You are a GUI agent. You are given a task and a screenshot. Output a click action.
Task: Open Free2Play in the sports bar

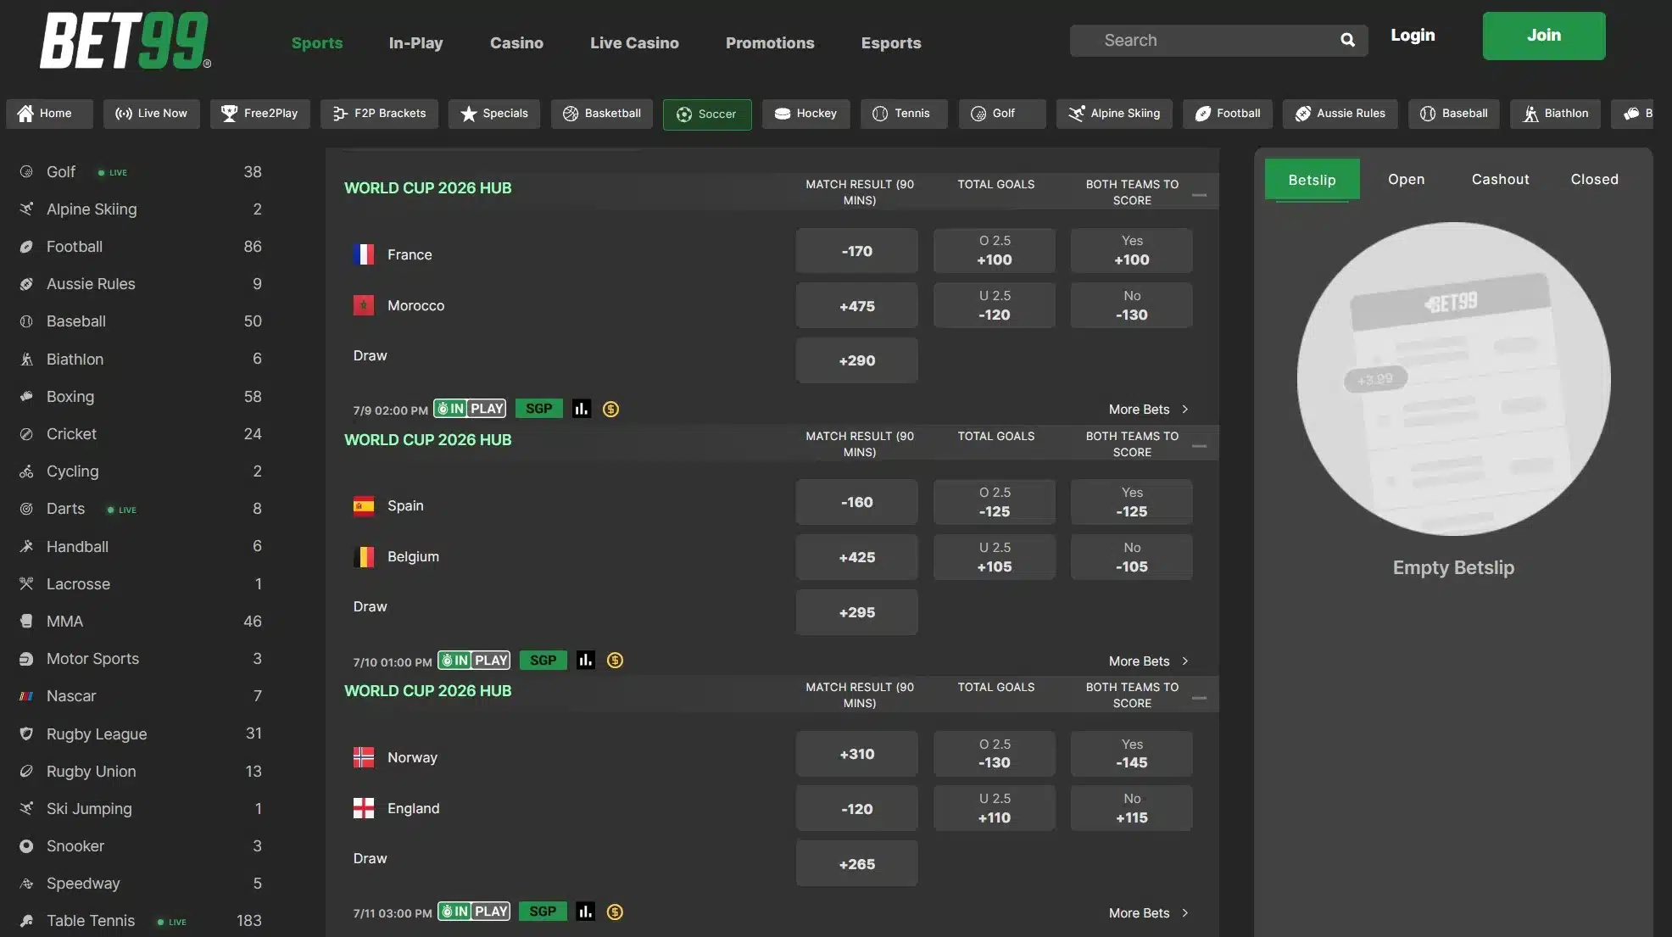[x=260, y=114]
